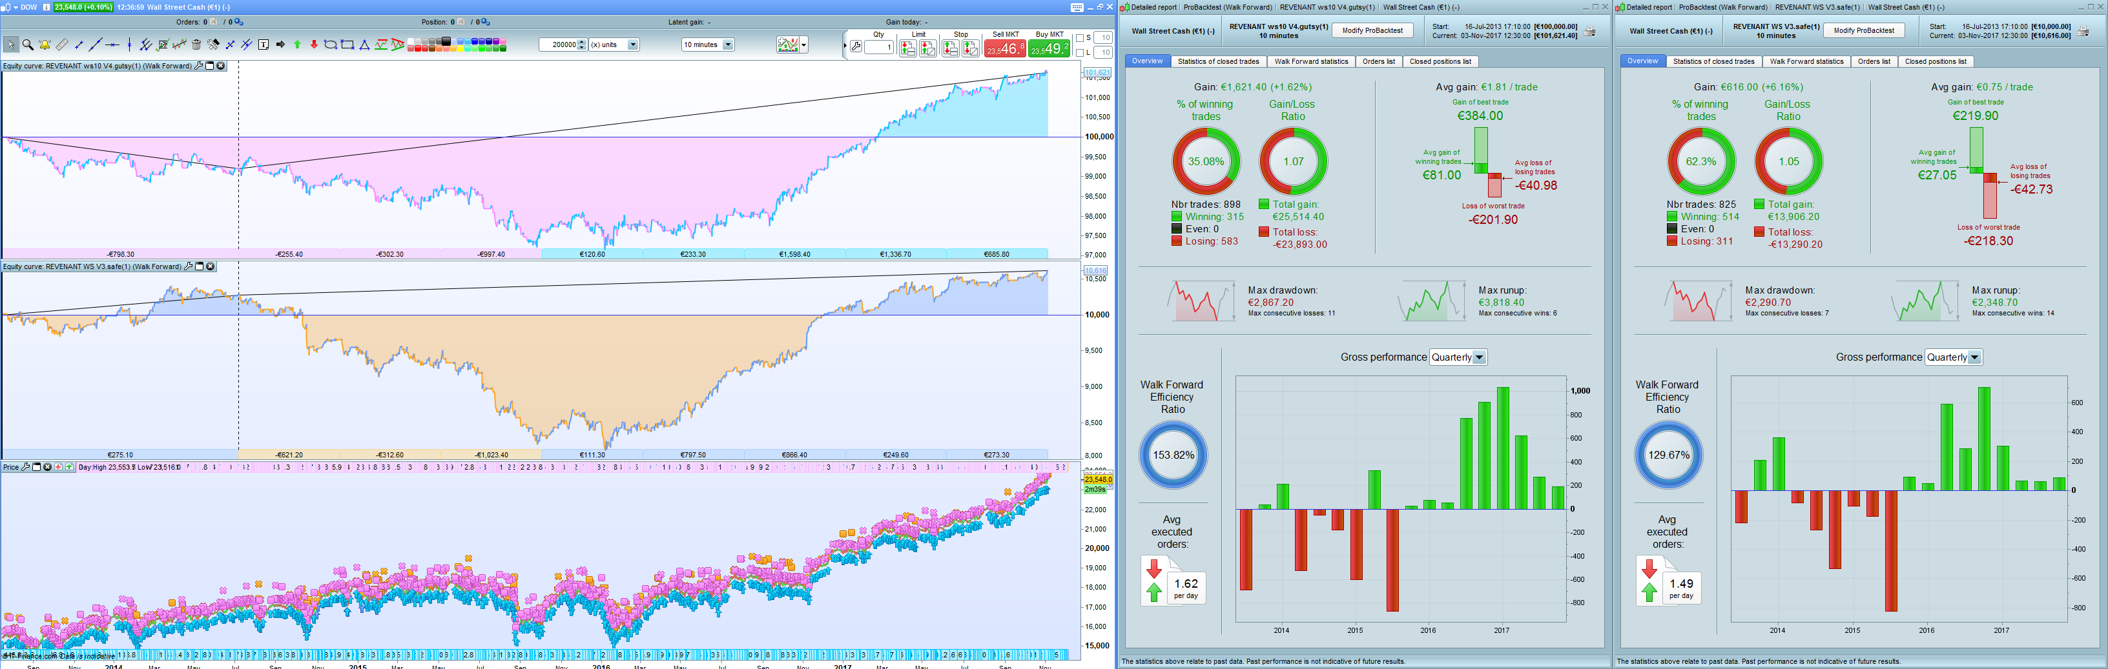Pick the ellipse drawing tool
Image resolution: width=2108 pixels, height=669 pixels.
(x=330, y=45)
